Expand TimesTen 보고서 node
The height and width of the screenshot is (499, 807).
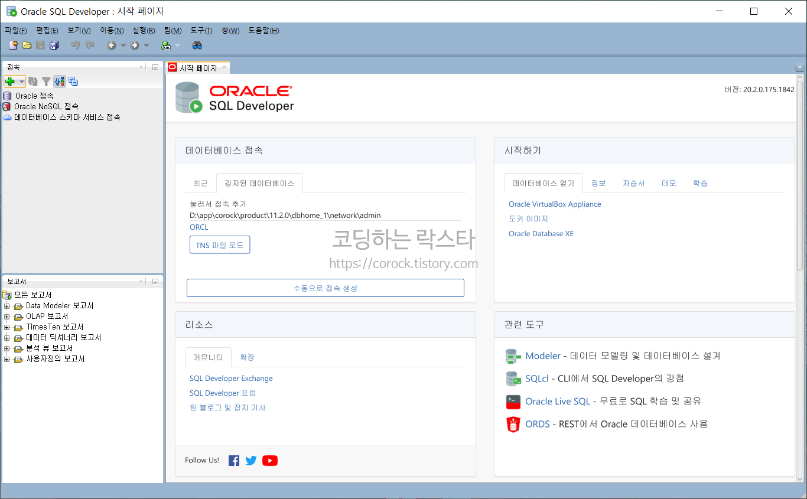coord(7,327)
